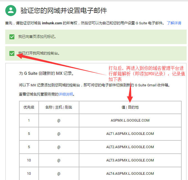Select the 'ASPMX.L.GOOGLE.COM' value cell

click(130, 120)
